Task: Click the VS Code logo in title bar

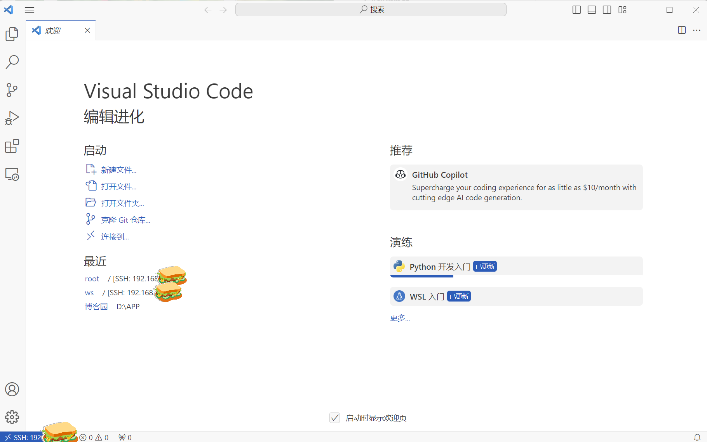Action: coord(9,10)
